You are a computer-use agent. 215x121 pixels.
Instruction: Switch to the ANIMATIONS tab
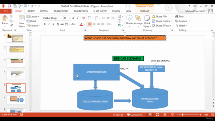coord(81,11)
